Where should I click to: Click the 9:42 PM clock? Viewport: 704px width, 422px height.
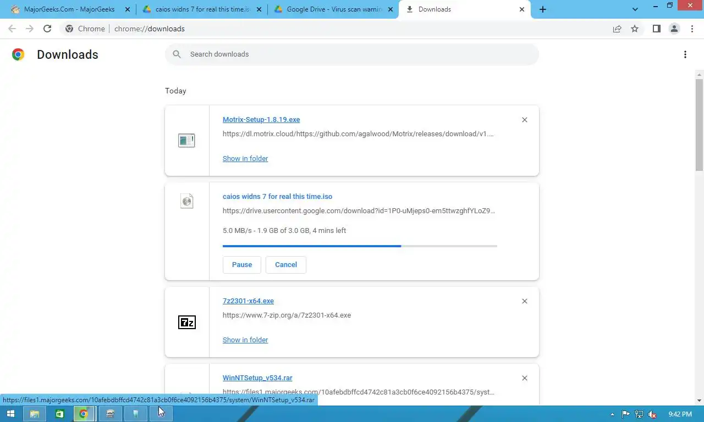tap(680, 414)
